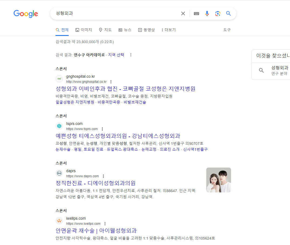Click the iwellps.com W favicon
Screen dimensions: 290x245
point(59,221)
